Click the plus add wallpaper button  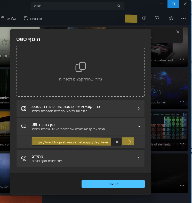point(131,18)
